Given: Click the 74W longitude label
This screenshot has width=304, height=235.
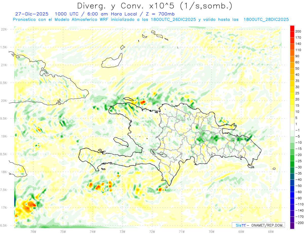Looking at the screenshot, I should coord(93,232).
